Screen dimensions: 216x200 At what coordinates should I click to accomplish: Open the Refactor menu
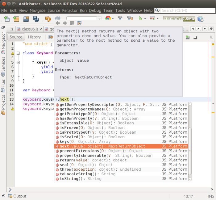(70, 10)
